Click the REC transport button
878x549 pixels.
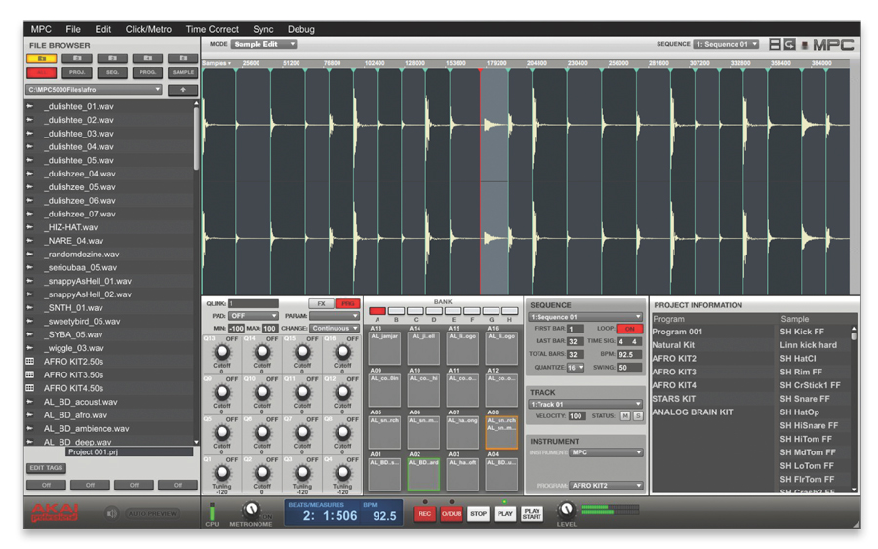(425, 513)
